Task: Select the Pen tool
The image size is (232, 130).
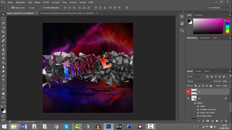Action: click(3, 76)
